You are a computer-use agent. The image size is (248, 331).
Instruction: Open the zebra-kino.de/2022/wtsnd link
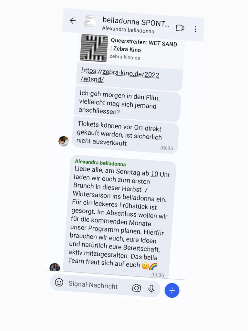(x=120, y=76)
